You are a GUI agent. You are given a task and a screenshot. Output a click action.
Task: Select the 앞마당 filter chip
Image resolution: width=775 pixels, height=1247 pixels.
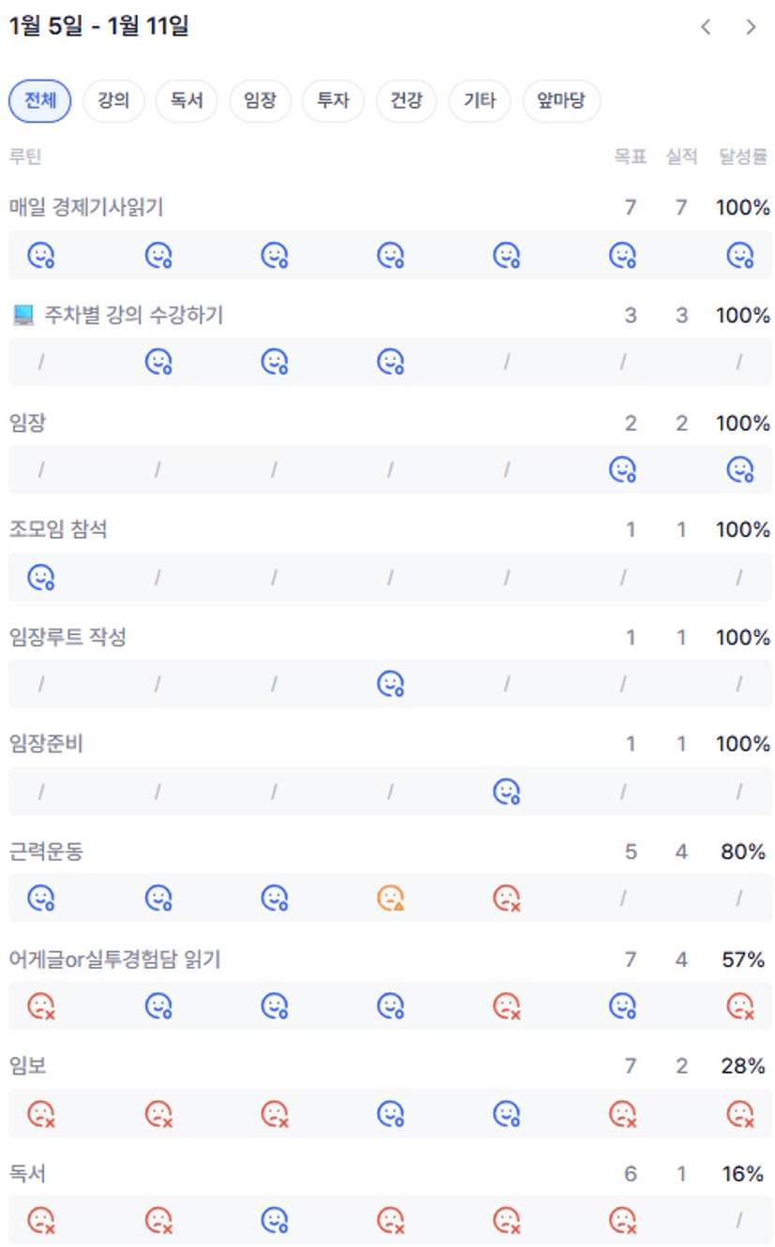(562, 100)
